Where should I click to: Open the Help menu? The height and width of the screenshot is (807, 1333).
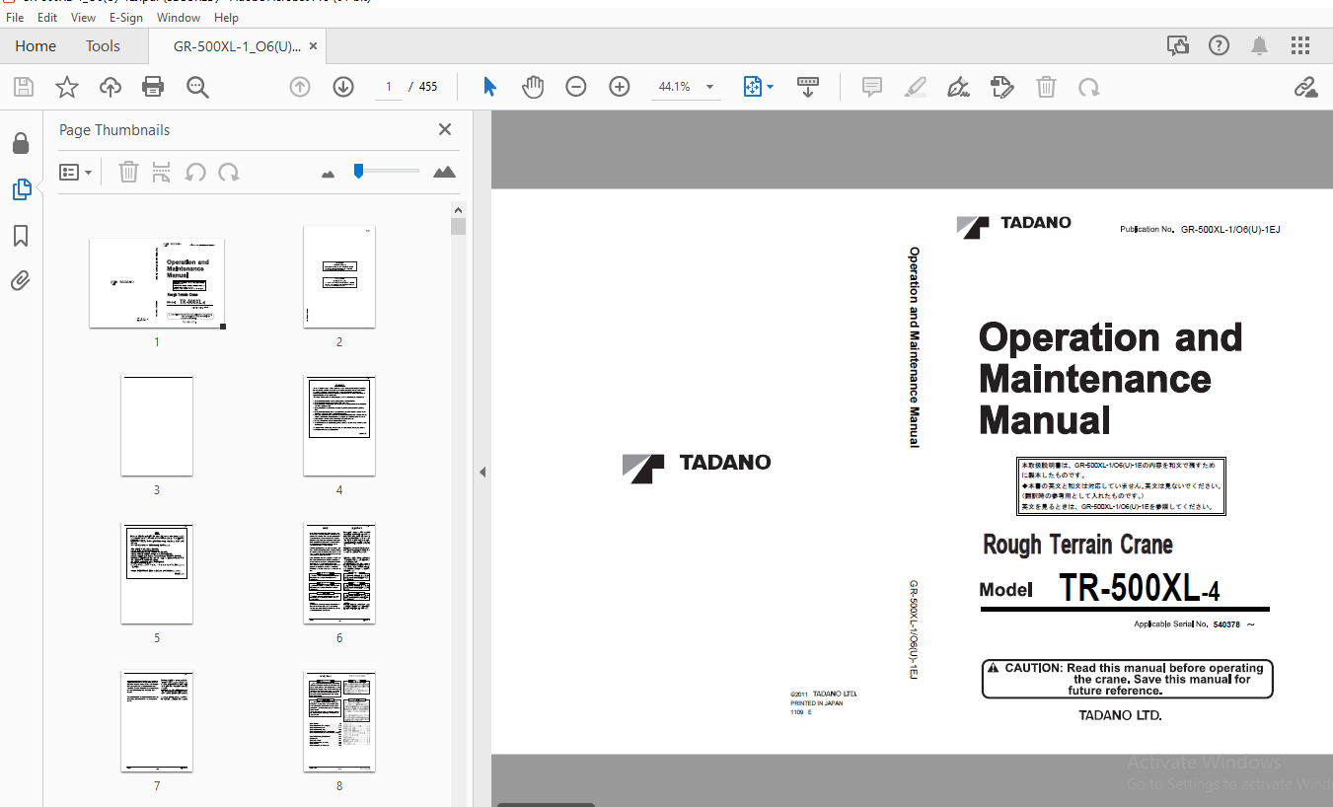pyautogui.click(x=226, y=18)
